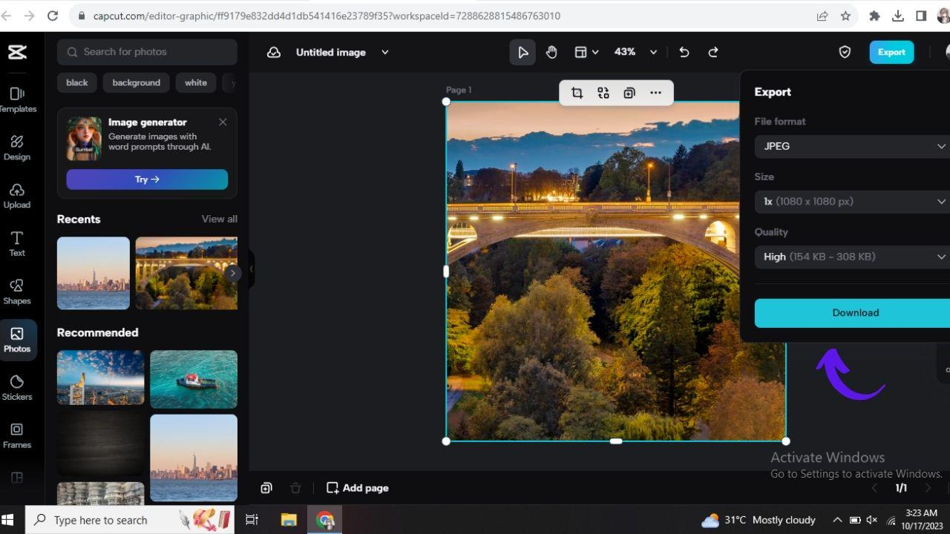Pick the aerial city clouds recommended photo
This screenshot has width=950, height=534.
101,378
